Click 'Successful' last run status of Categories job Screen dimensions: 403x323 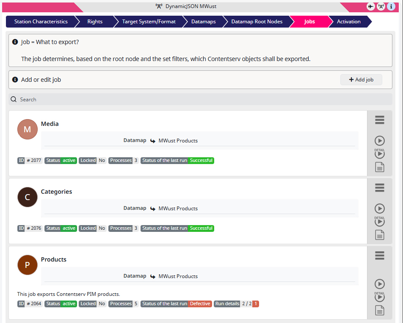tap(201, 228)
